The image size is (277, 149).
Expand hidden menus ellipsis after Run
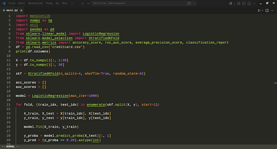click(73, 3)
